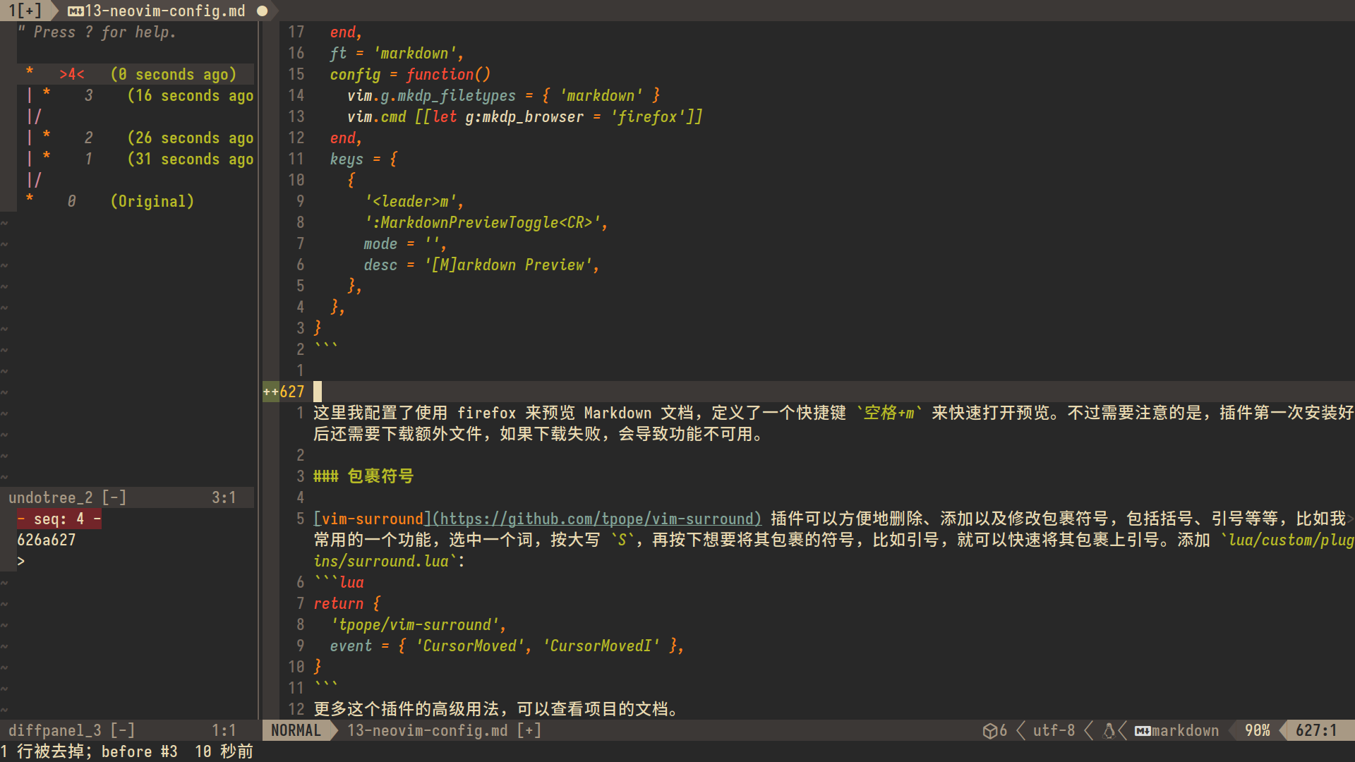Open the vim-surround GitHub link
This screenshot has height=762, width=1355.
[596, 519]
